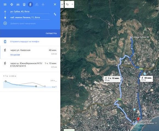Collapse the side panel arrow

click(62, 4)
